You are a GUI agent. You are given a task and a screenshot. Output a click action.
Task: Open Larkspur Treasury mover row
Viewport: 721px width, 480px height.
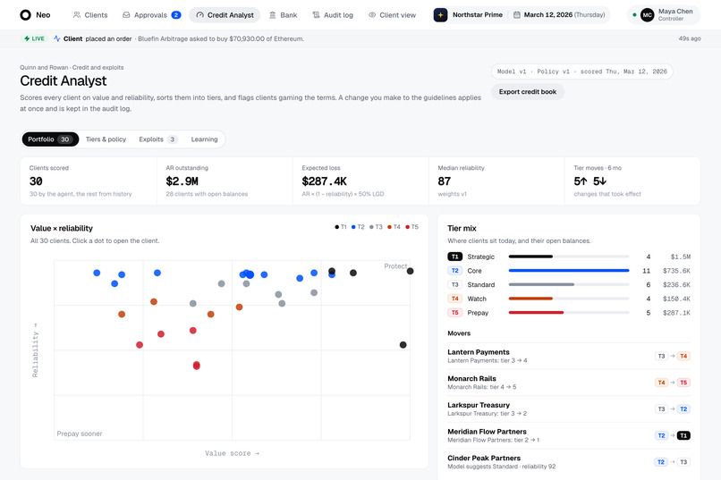click(x=569, y=408)
